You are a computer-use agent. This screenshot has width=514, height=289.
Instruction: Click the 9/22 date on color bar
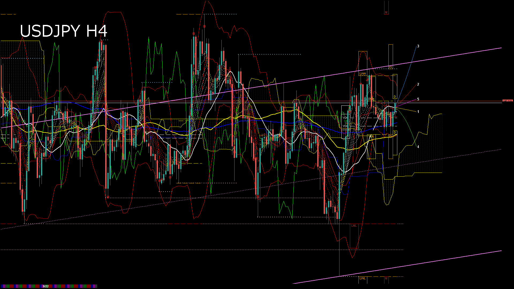point(46,286)
